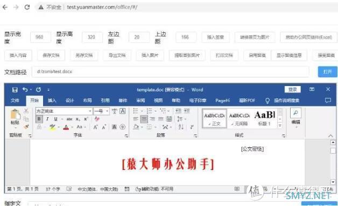Click the Copy icon below the scissors
This screenshot has width=338, height=206.
pos(26,119)
